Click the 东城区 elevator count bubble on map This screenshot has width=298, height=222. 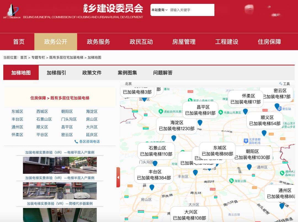218,151
